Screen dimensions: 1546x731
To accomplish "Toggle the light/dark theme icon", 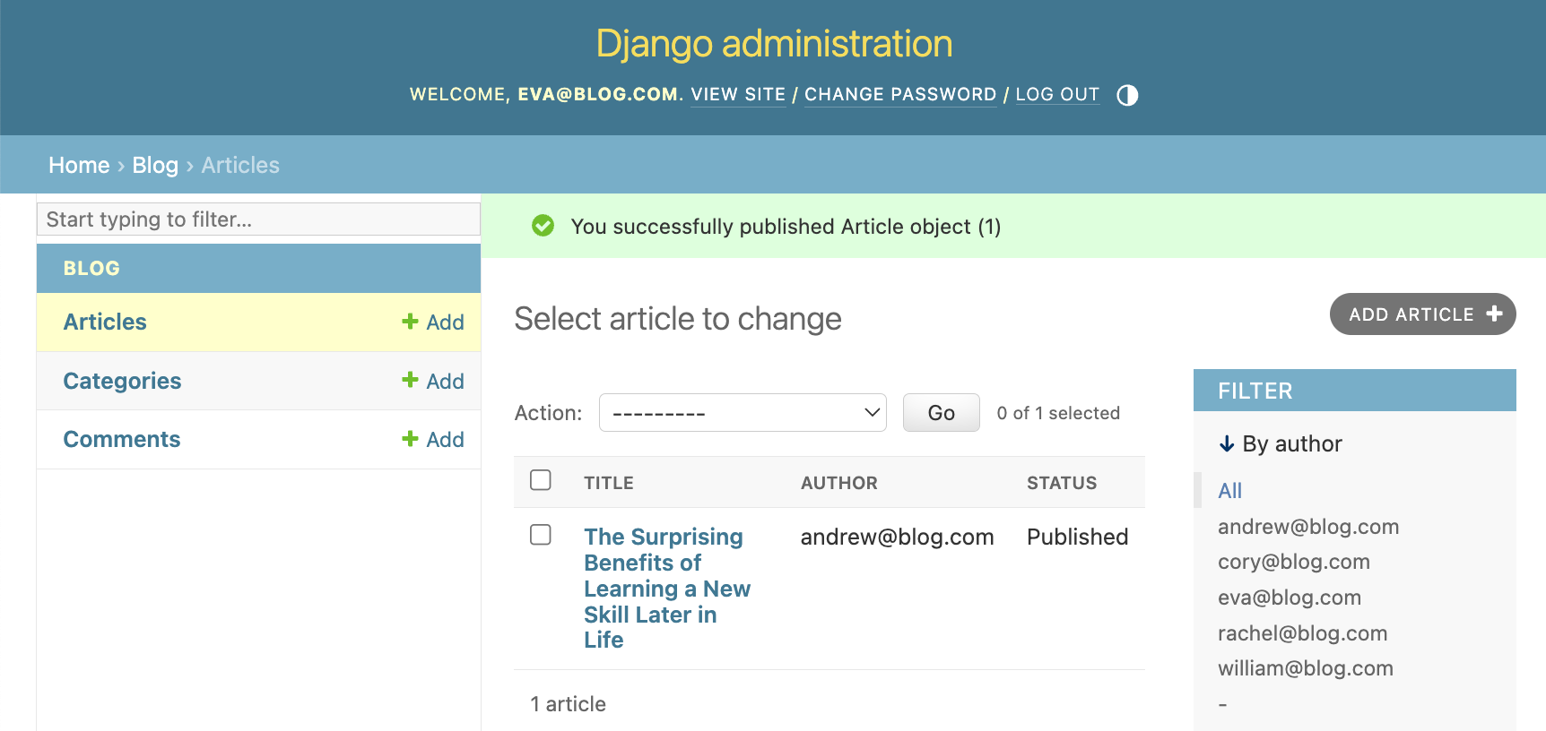I will 1127,95.
